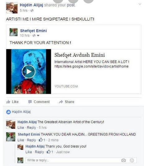The width and height of the screenshot is (144, 166).
Task: Click thumbs-up count on Shefqet Emini's comment
Action: click(42, 140)
